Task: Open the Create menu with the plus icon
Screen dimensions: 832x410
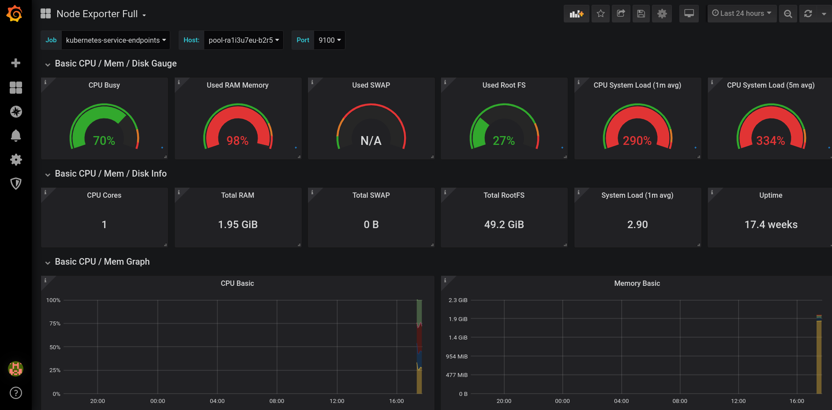Action: [x=16, y=63]
